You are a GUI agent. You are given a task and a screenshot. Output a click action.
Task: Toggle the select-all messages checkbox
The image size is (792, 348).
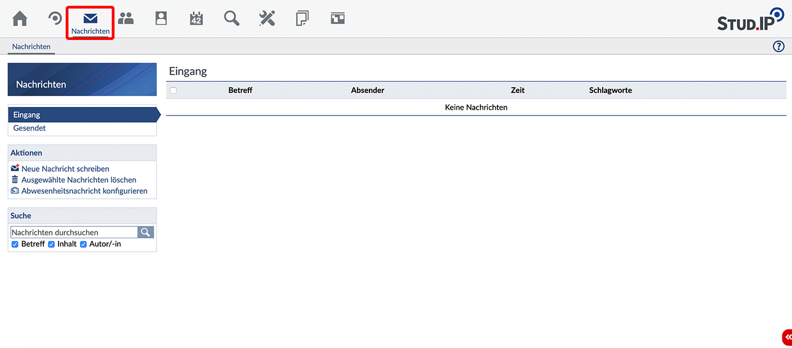coord(173,91)
